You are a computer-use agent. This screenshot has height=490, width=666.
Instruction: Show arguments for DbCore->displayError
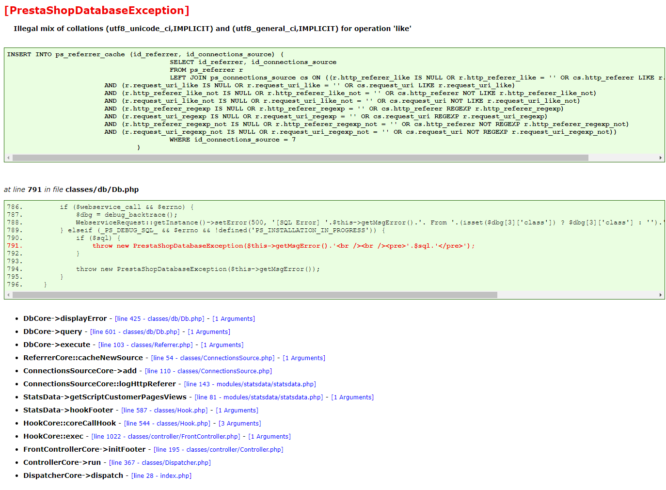pos(234,319)
